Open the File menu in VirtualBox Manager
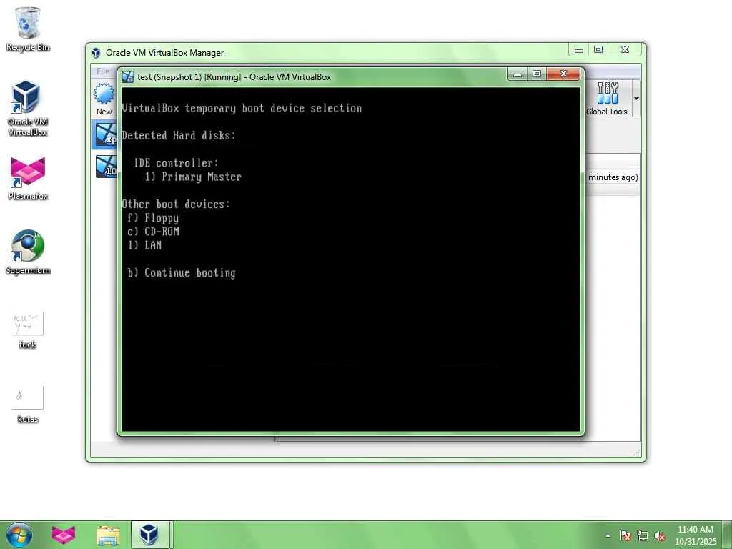Image resolution: width=732 pixels, height=549 pixels. (x=103, y=71)
